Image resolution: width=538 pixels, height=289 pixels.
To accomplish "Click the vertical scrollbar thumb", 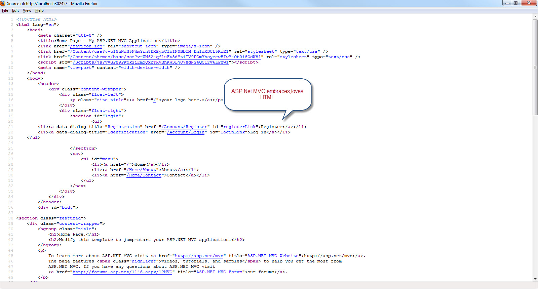I will click(x=535, y=67).
